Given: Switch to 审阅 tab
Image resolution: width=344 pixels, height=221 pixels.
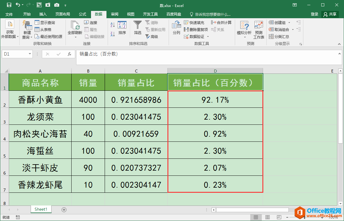Looking at the screenshot, I should 115,14.
